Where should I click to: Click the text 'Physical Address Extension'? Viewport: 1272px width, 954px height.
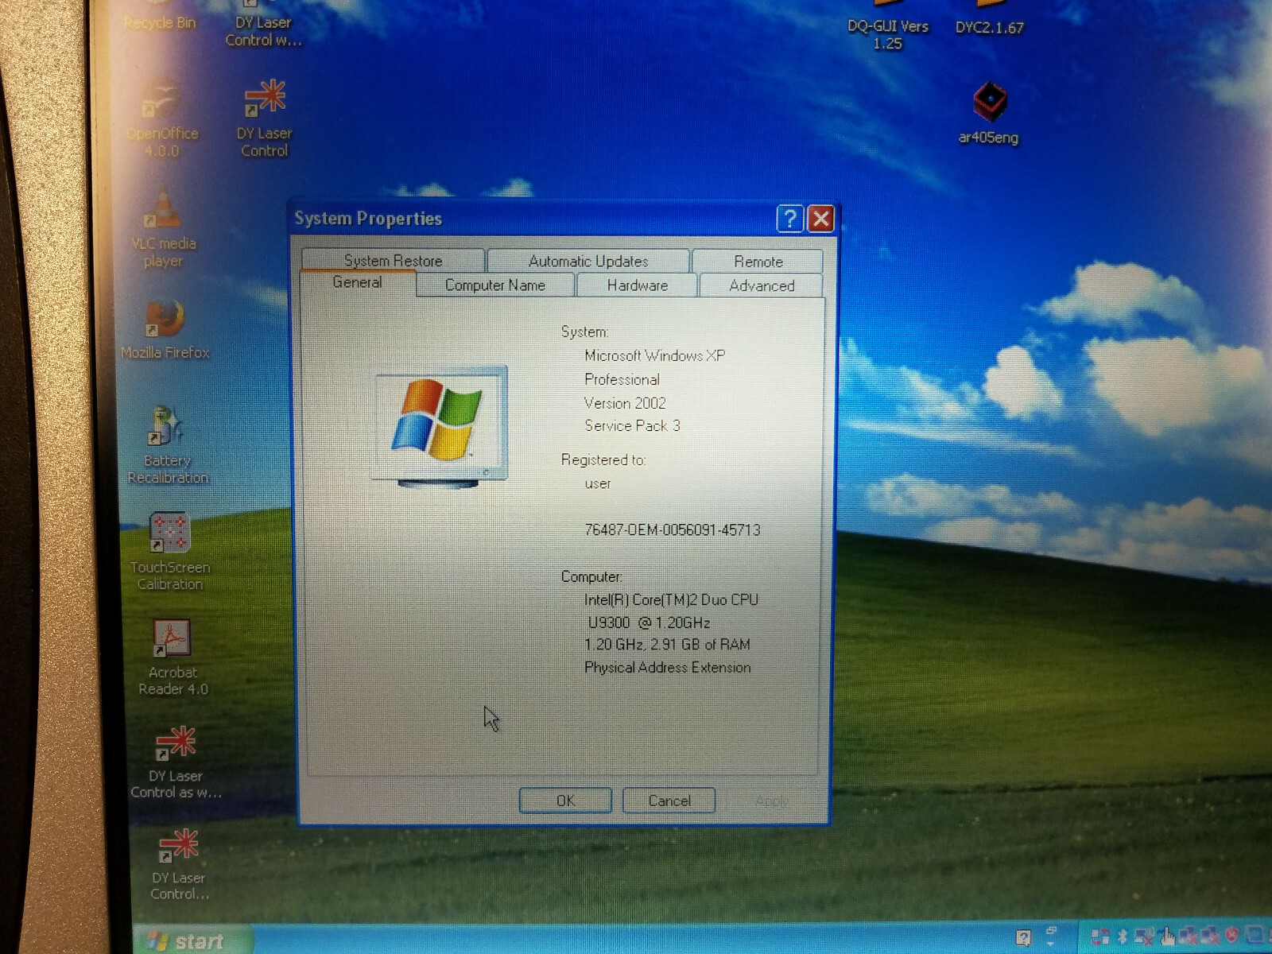[x=668, y=667]
